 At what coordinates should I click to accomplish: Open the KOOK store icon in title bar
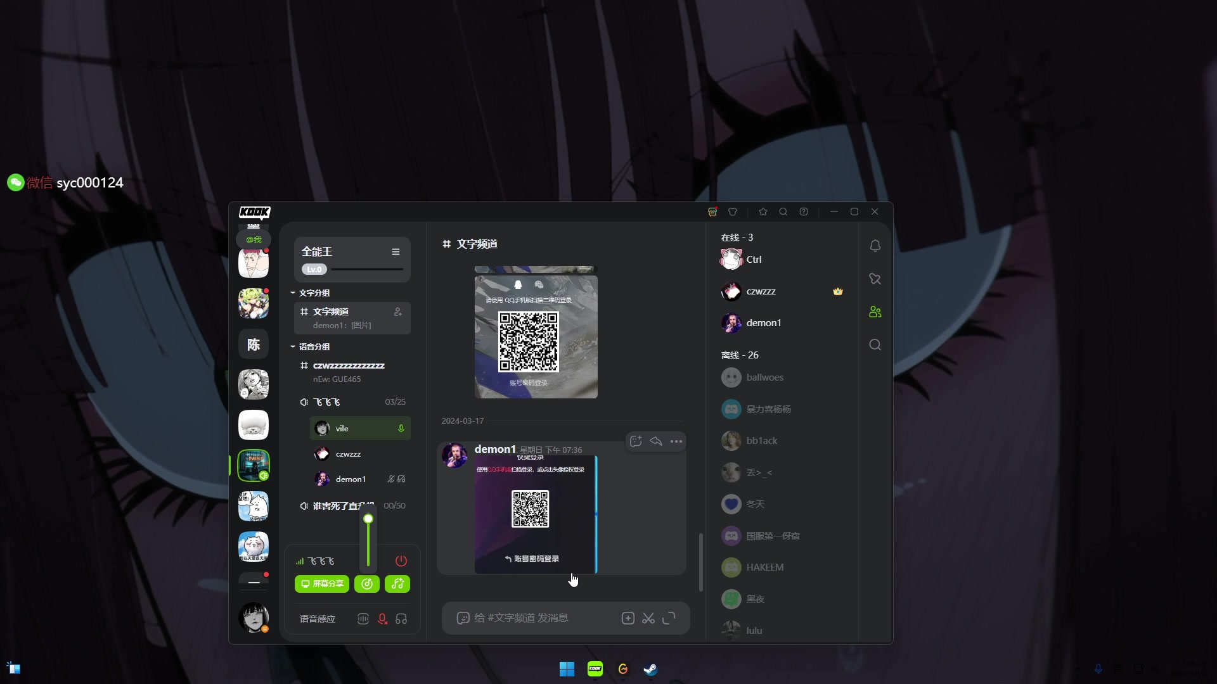(x=712, y=212)
